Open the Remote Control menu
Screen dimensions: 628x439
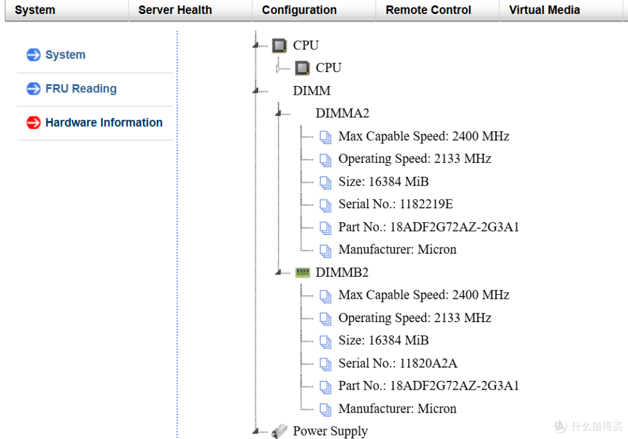tap(428, 10)
